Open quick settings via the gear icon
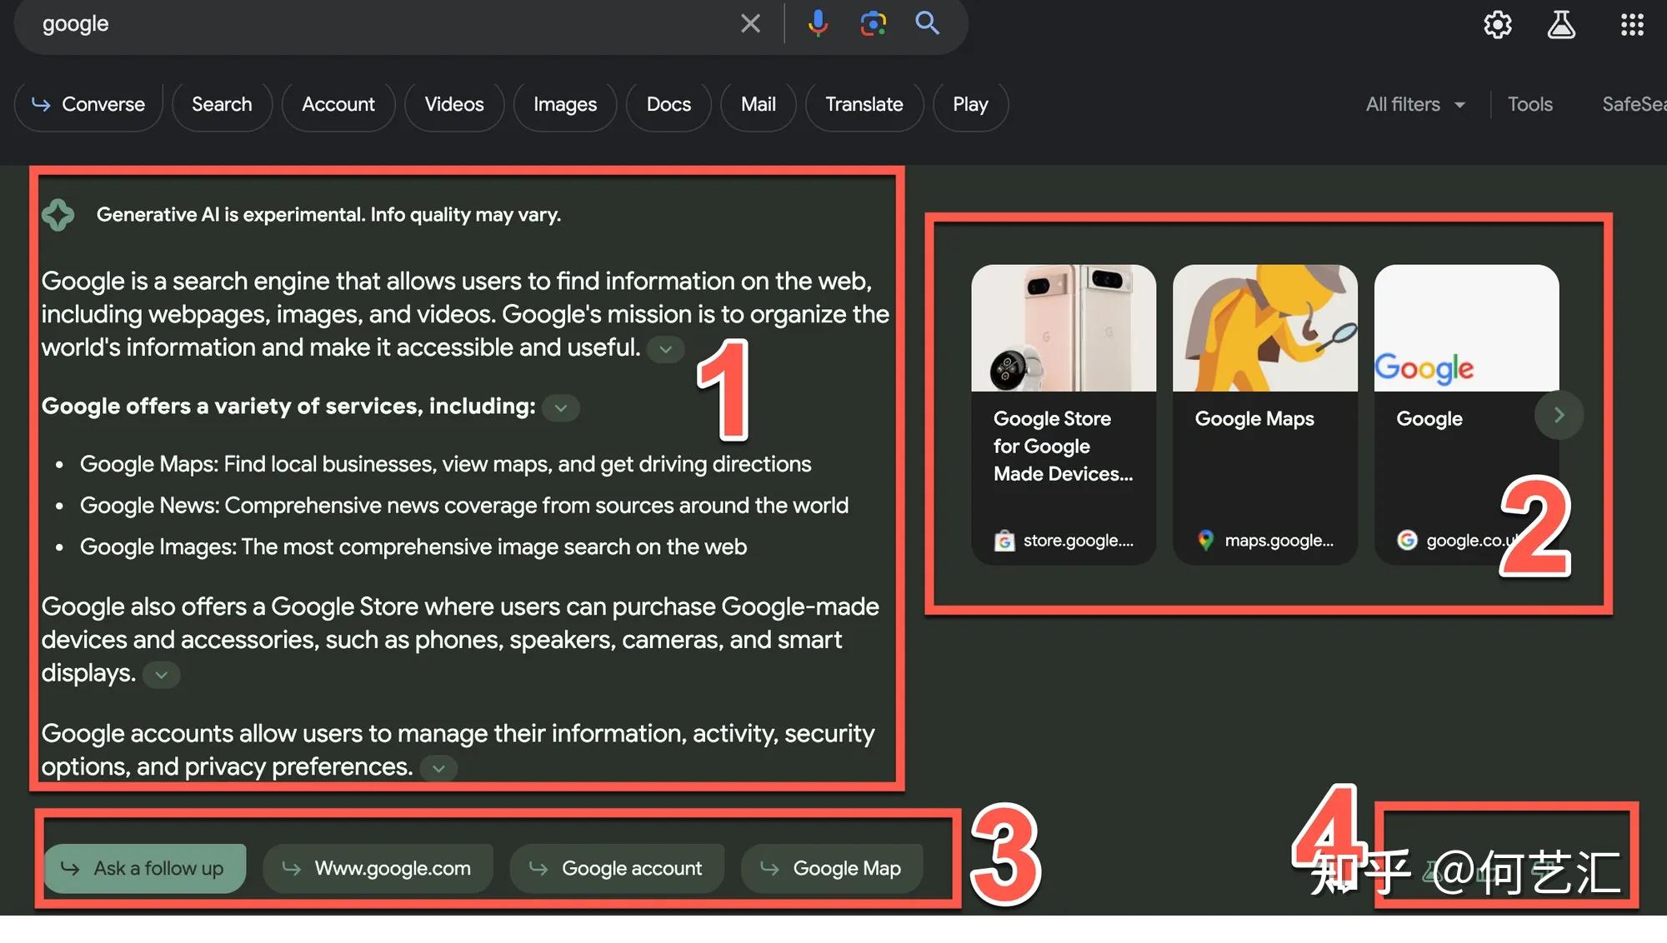 pyautogui.click(x=1497, y=24)
